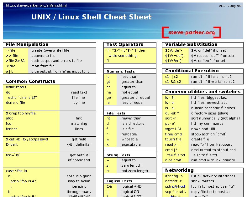
Task: Click the 'if [ "$x" -lt "$y" ]; then' line
Action: pos(126,50)
